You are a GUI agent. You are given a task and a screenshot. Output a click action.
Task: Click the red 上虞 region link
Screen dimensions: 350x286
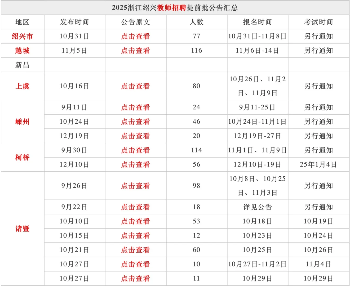[x=22, y=86]
